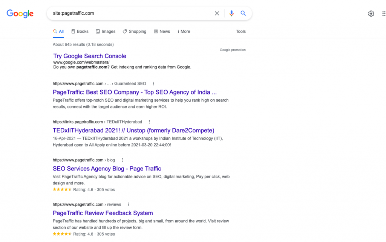Click the star rating under the blog result

point(62,189)
